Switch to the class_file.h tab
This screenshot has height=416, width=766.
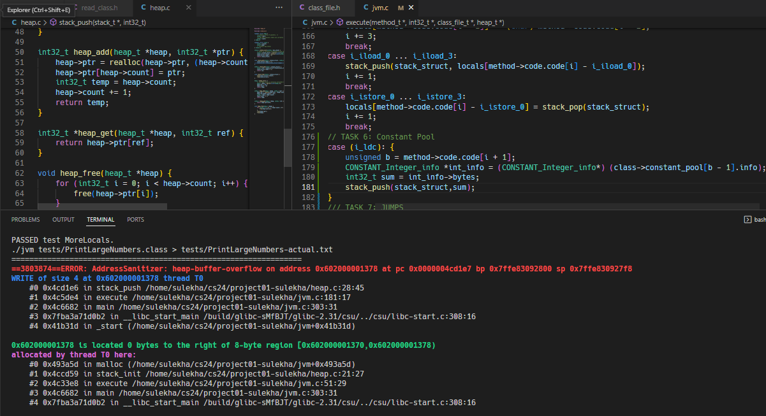[323, 8]
